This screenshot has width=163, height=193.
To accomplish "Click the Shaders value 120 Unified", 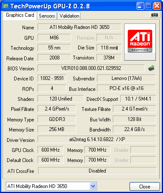I will (61, 99).
